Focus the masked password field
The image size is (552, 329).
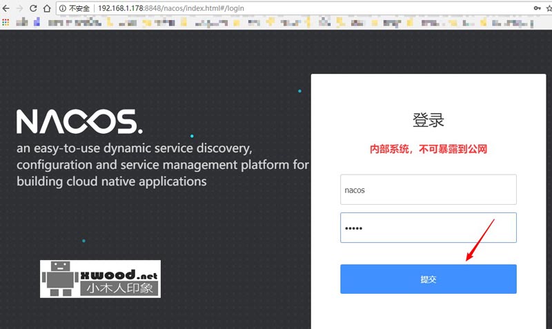click(x=428, y=228)
